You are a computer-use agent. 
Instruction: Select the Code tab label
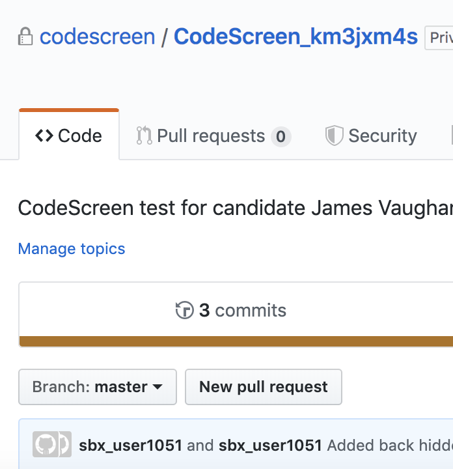80,135
